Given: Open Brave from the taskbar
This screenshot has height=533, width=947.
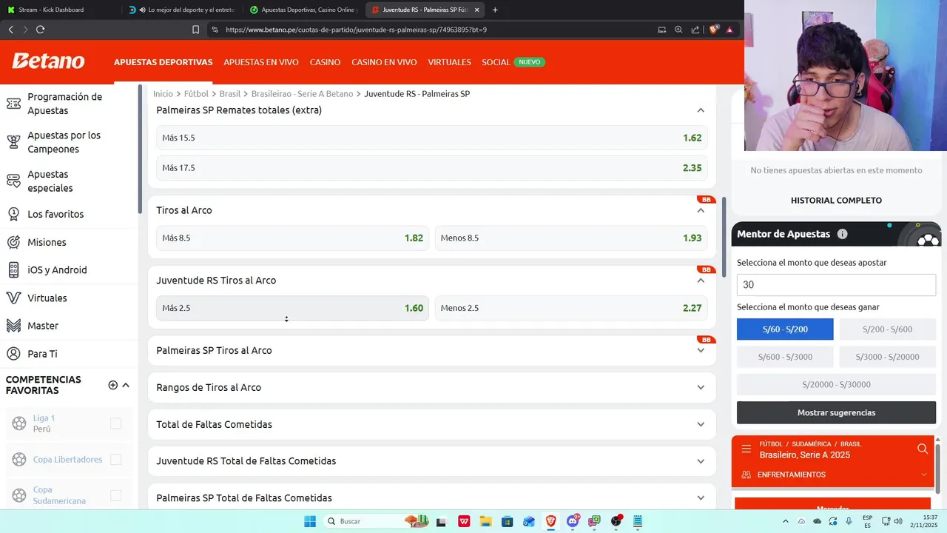Looking at the screenshot, I should pos(551,521).
